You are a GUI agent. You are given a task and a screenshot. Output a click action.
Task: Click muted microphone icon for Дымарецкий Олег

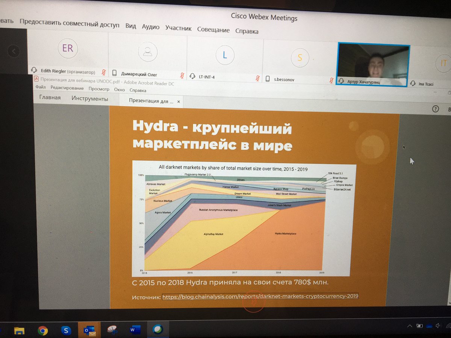[x=182, y=75]
